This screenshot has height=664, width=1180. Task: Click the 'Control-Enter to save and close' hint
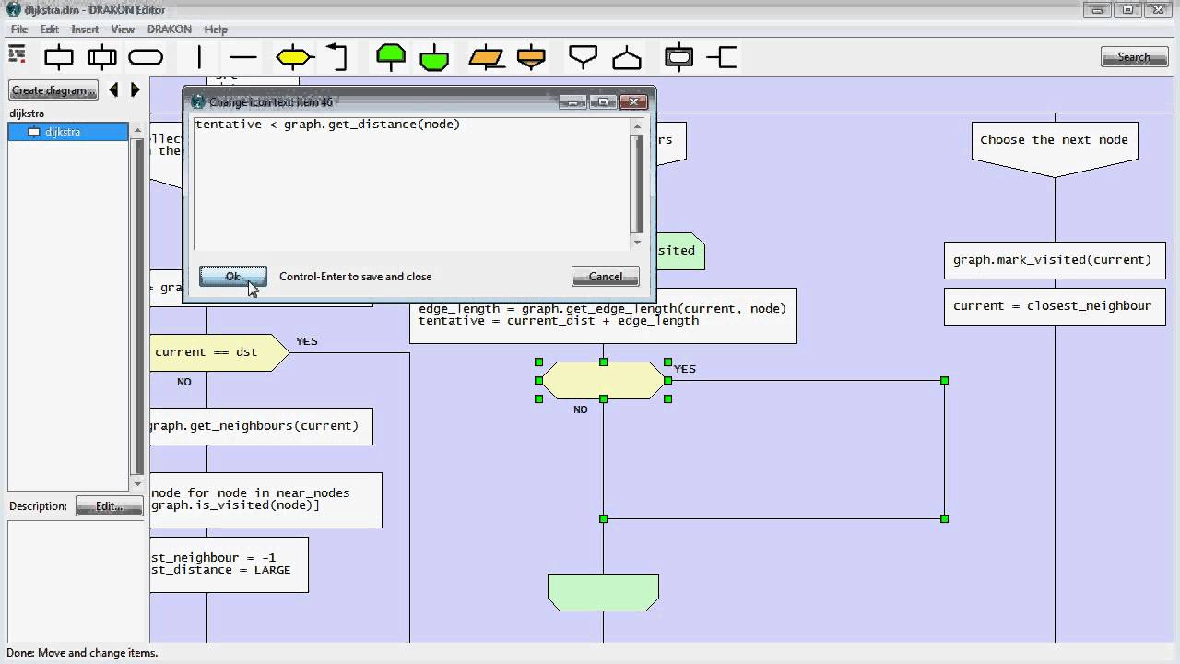[355, 277]
